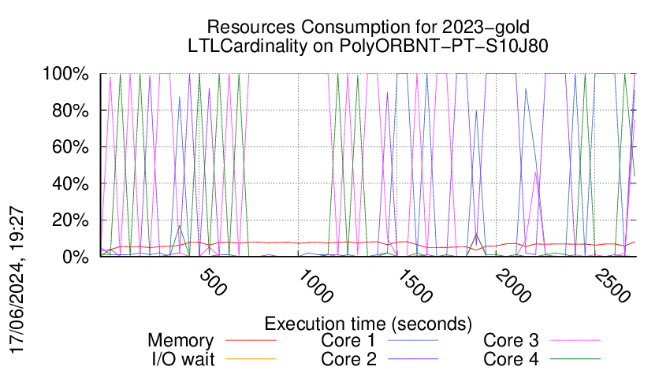
Task: Click the 60% y-axis label
Action: click(x=70, y=147)
